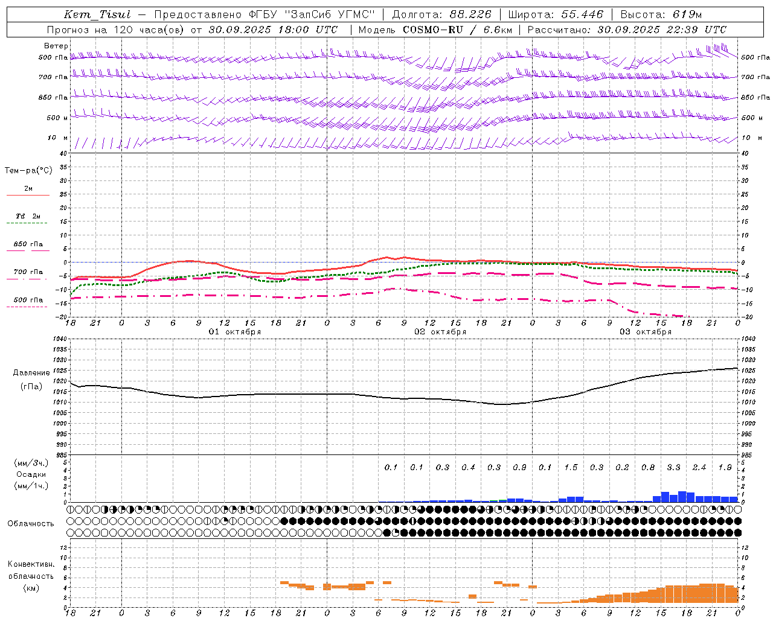The height and width of the screenshot is (618, 773).
Task: Select the text Предоставлено ФГБУ "ЗапСиб УГМС"
Action: [x=265, y=14]
